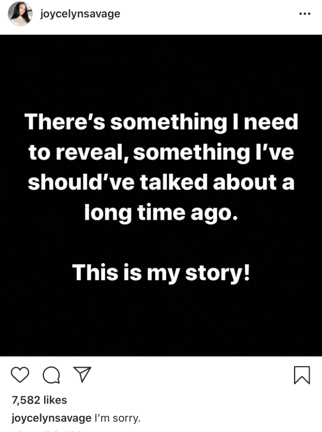Click the "There's something I need" line
Image resolution: width=322 pixels, height=432 pixels.
[161, 122]
